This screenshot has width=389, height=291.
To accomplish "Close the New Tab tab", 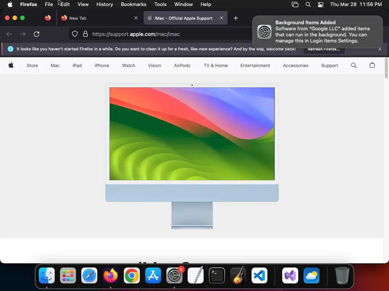I will click(x=136, y=18).
